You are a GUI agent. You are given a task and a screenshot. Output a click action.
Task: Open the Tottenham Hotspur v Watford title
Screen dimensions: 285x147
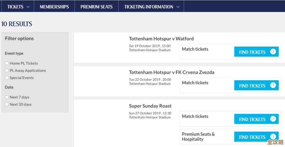(161, 39)
